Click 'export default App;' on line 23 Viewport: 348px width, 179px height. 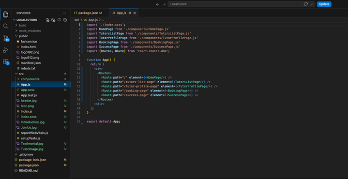click(104, 121)
